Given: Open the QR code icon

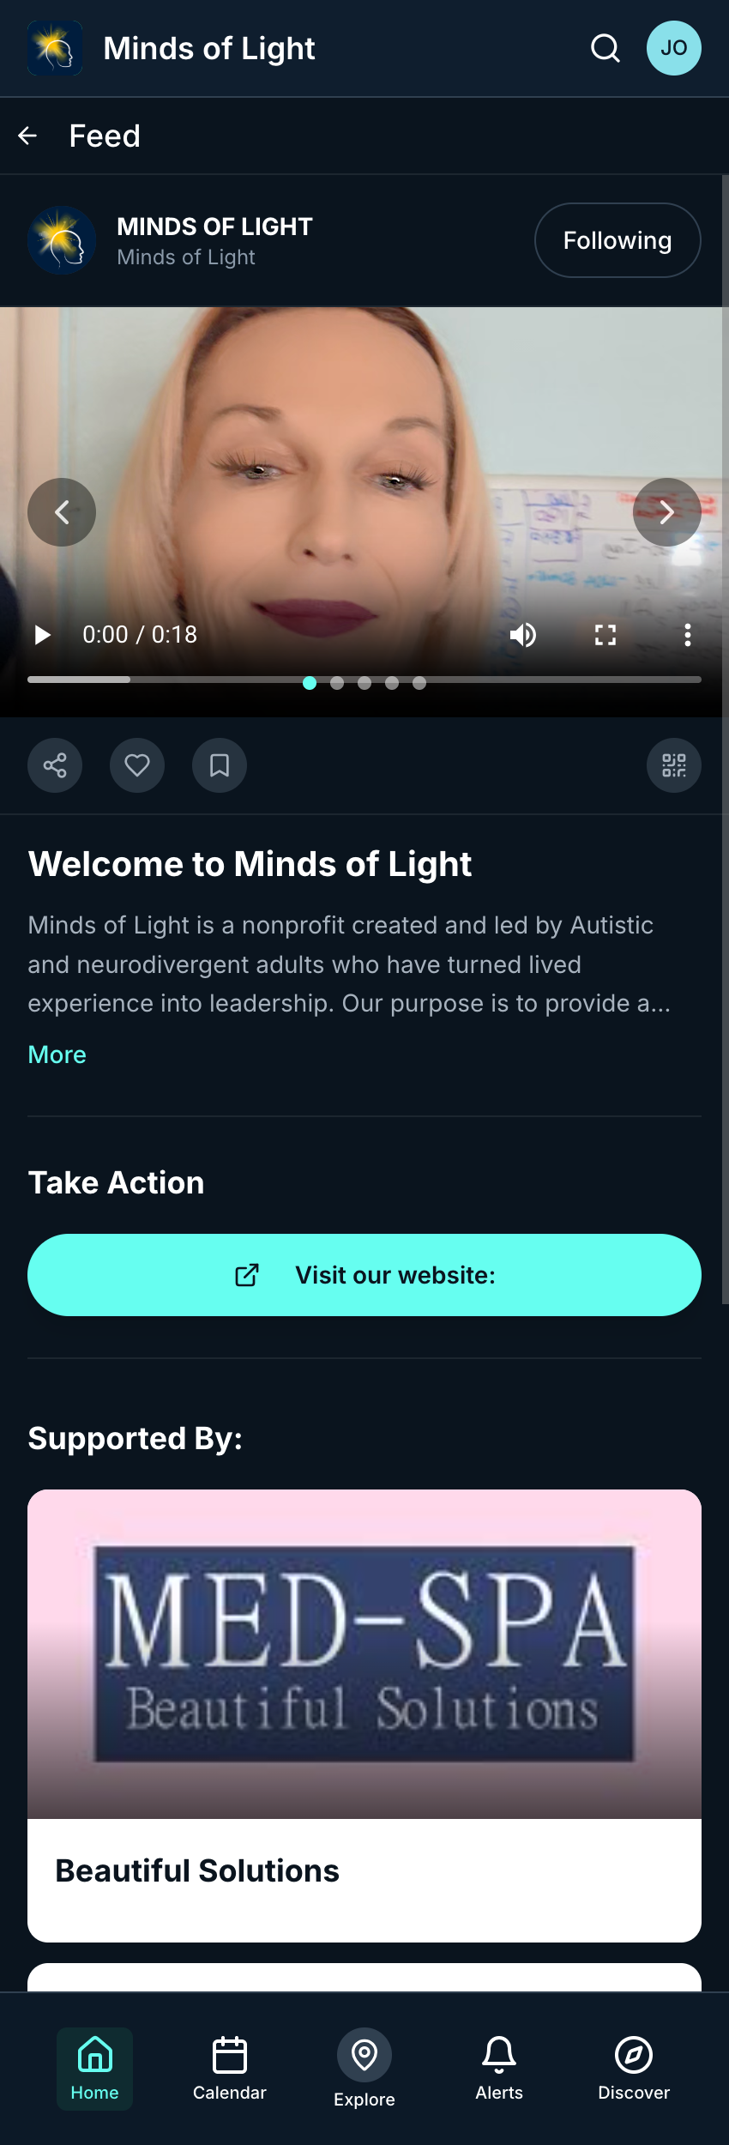Looking at the screenshot, I should point(673,765).
